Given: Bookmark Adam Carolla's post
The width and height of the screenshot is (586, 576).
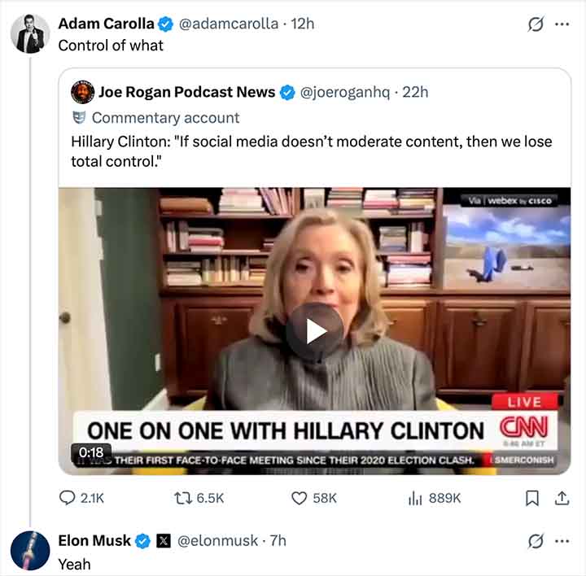Looking at the screenshot, I should click(532, 498).
